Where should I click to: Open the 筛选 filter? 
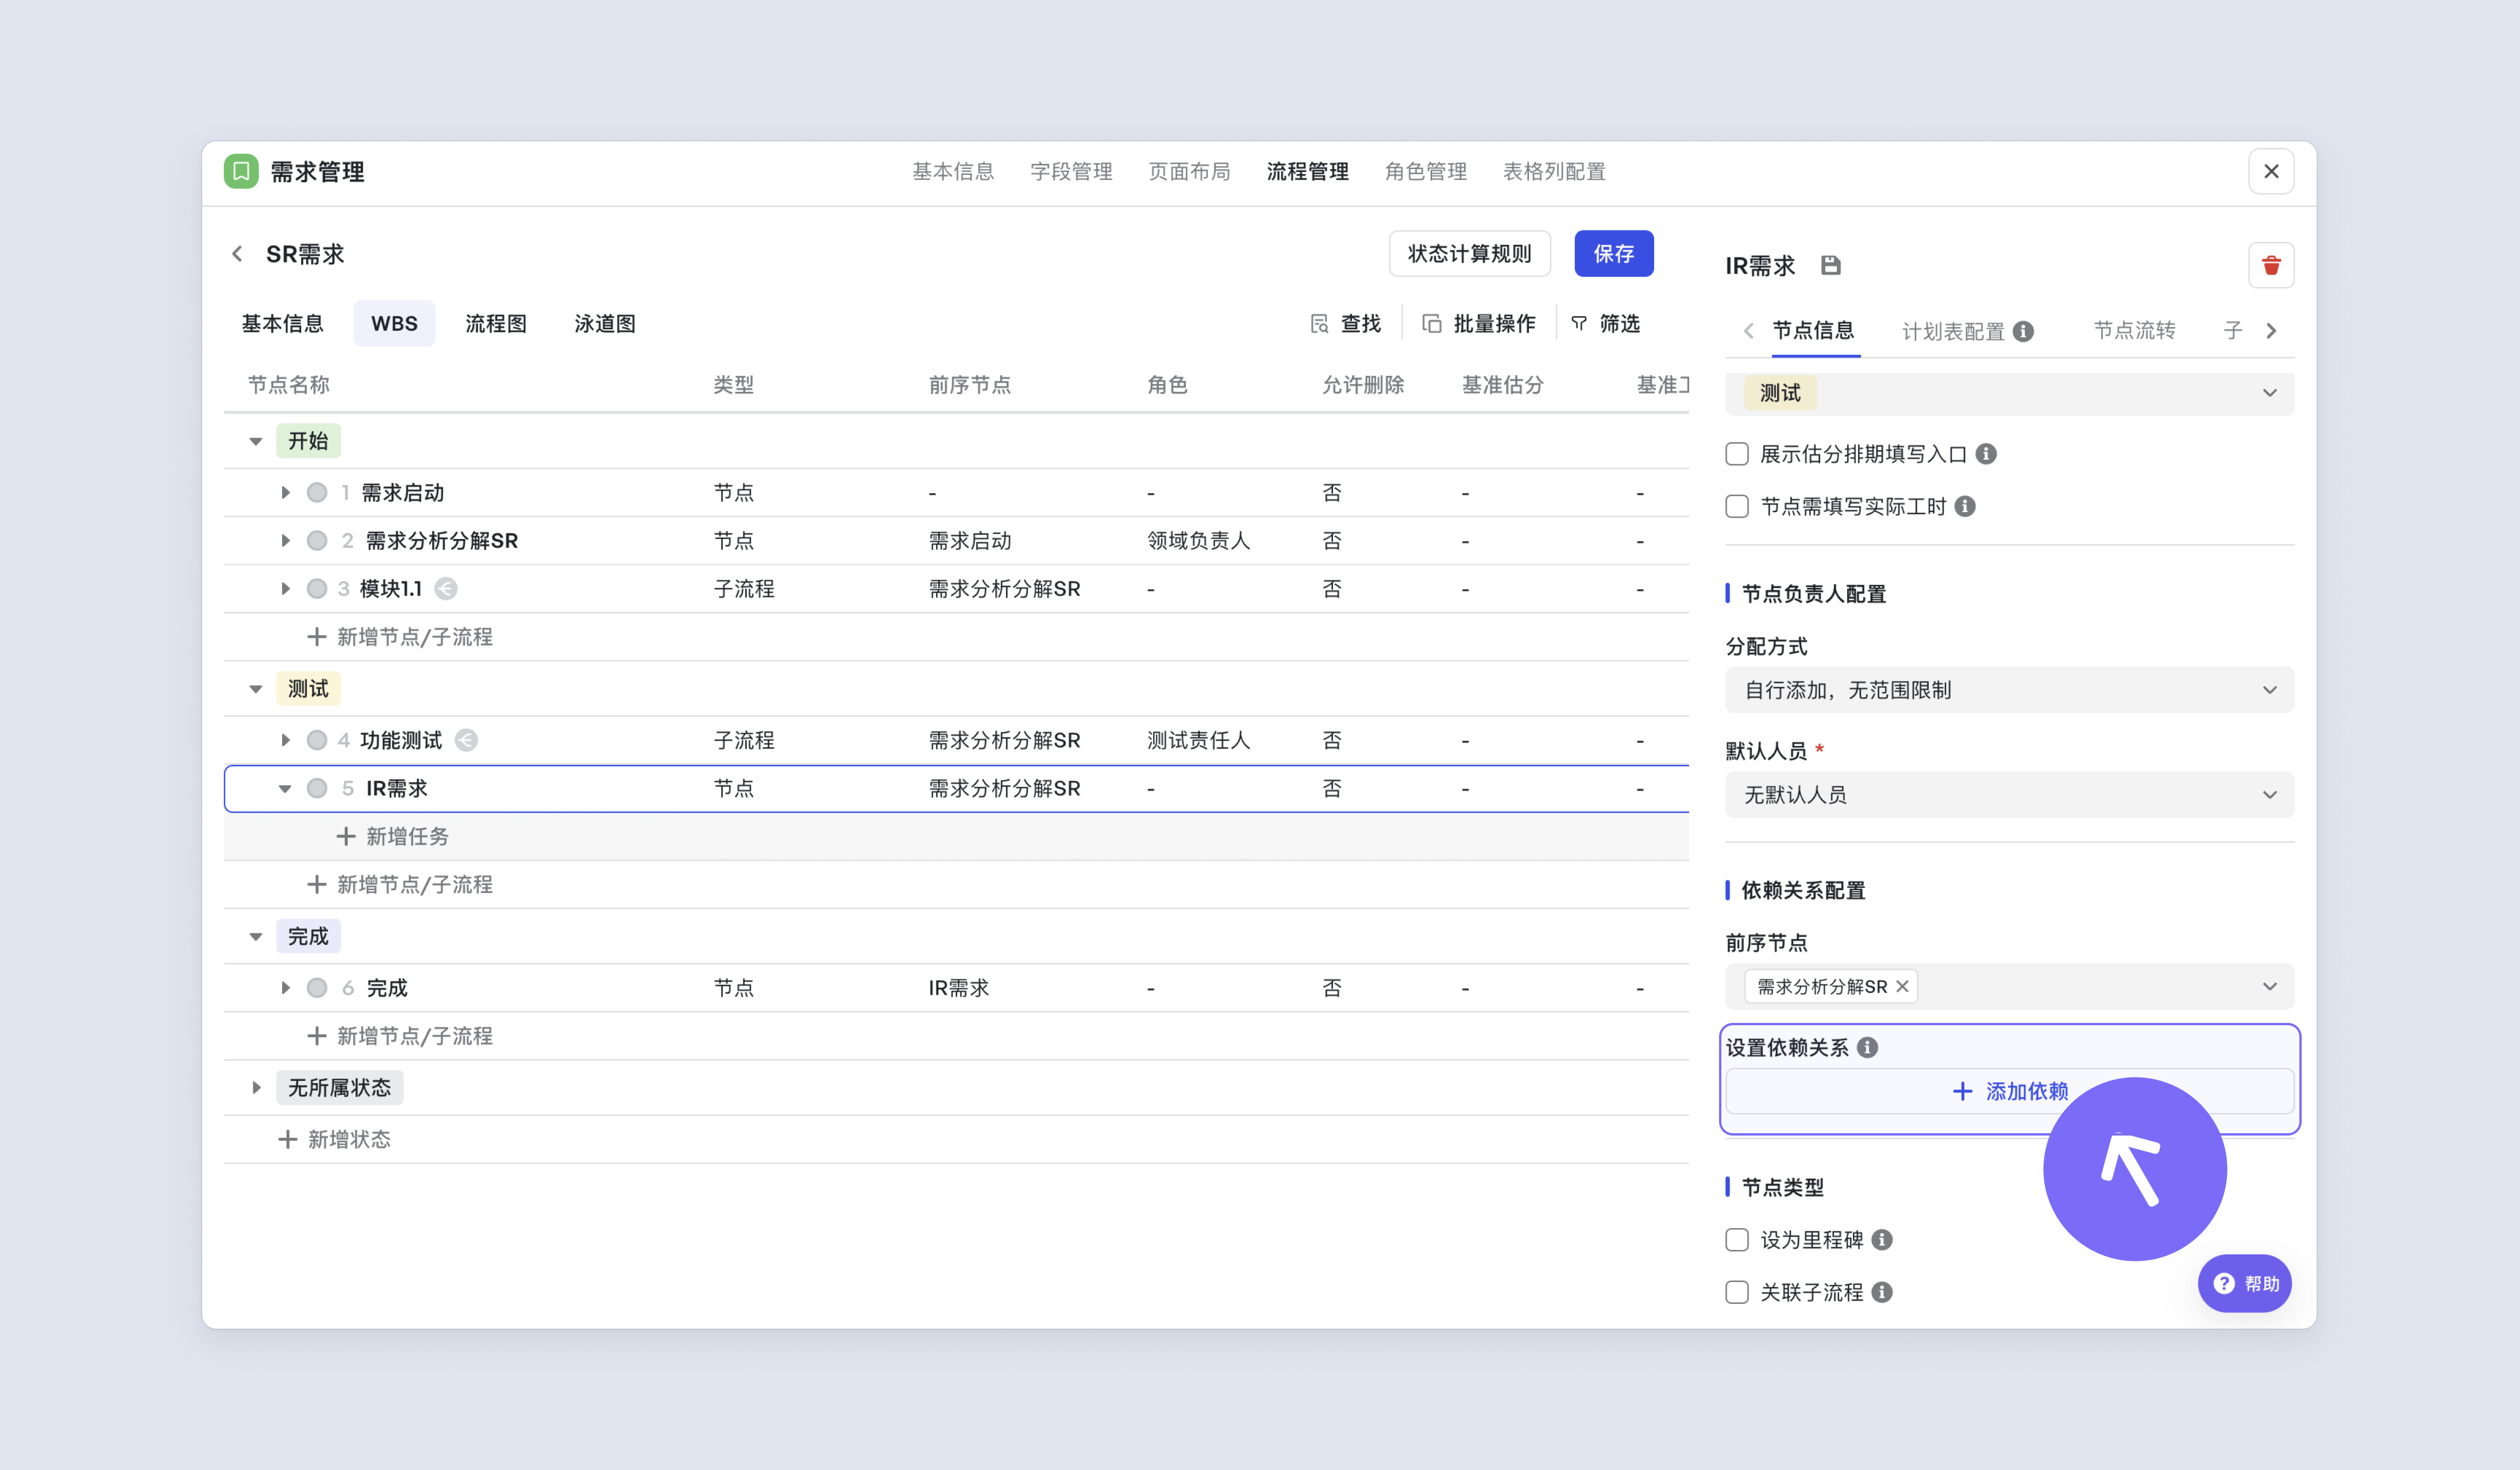1605,323
